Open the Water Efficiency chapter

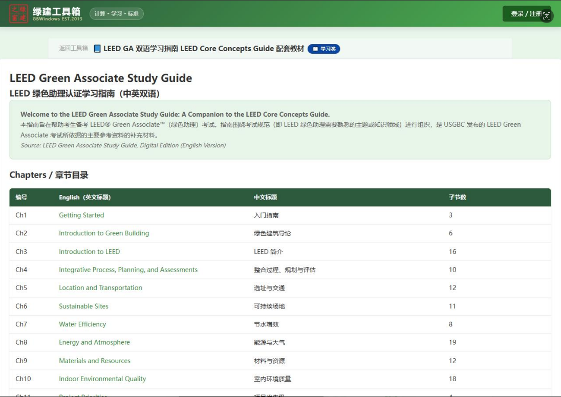82,324
